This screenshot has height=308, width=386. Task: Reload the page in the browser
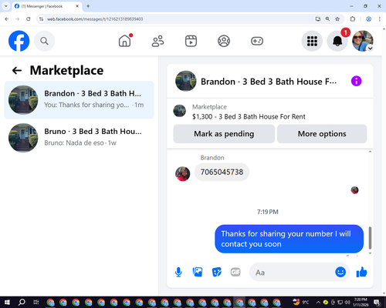pos(29,19)
